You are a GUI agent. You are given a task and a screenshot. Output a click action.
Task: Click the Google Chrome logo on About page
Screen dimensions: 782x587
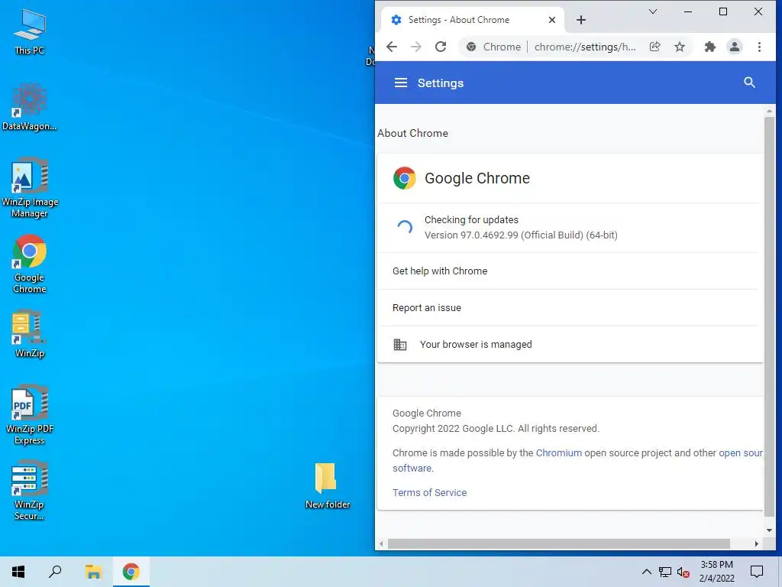tap(405, 178)
